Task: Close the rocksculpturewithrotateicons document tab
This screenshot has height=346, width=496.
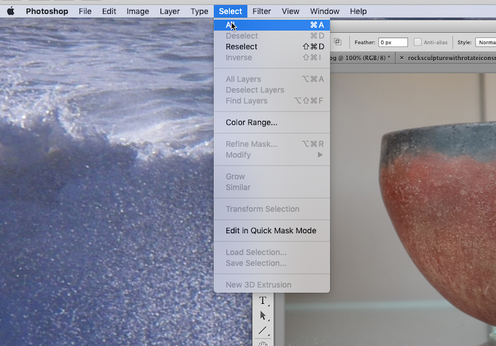Action: click(401, 58)
